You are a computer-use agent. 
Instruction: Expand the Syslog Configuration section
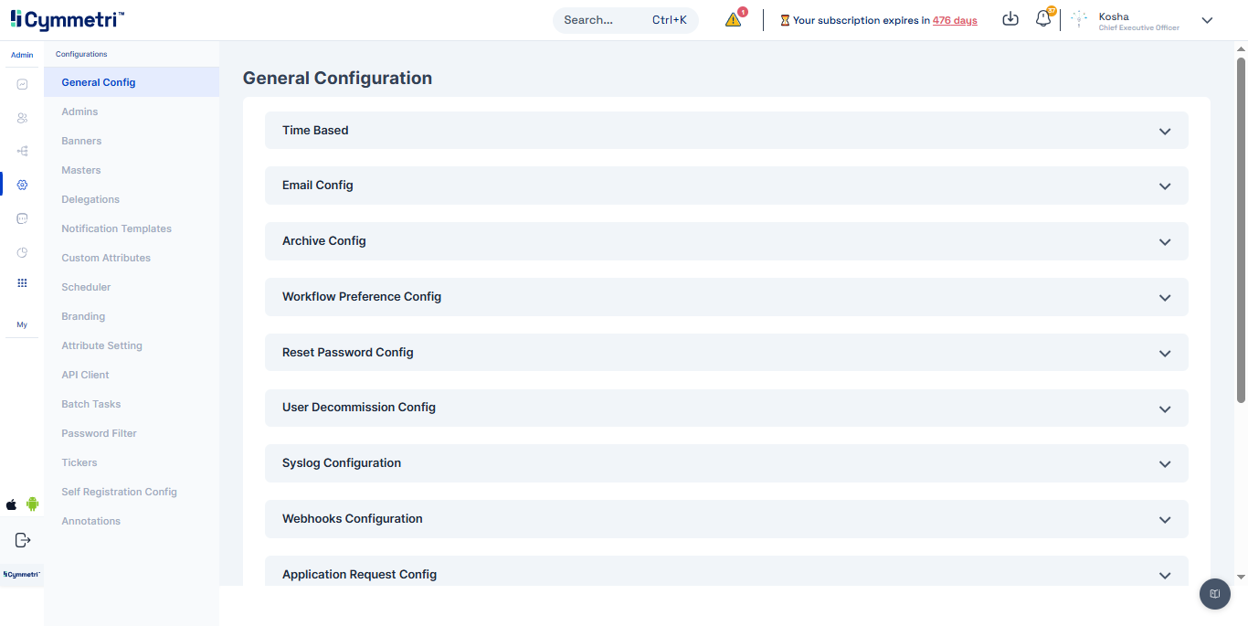click(725, 463)
